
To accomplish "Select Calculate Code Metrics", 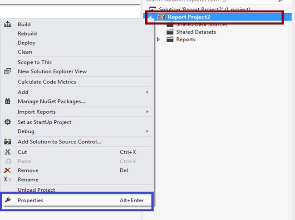I will tap(47, 82).
